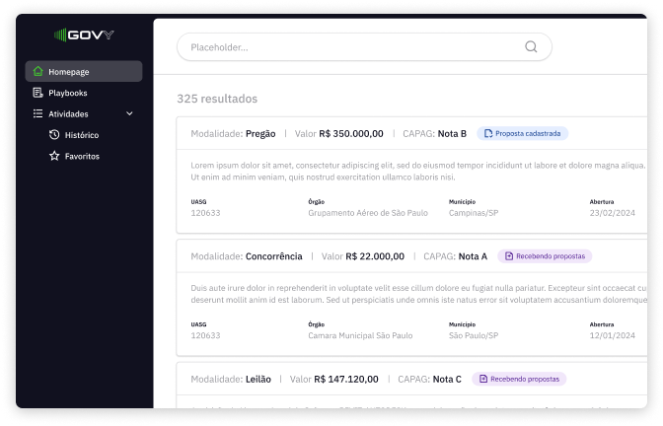This screenshot has width=663, height=426.
Task: Select Modalidade: Leilão text
Action: [x=231, y=379]
